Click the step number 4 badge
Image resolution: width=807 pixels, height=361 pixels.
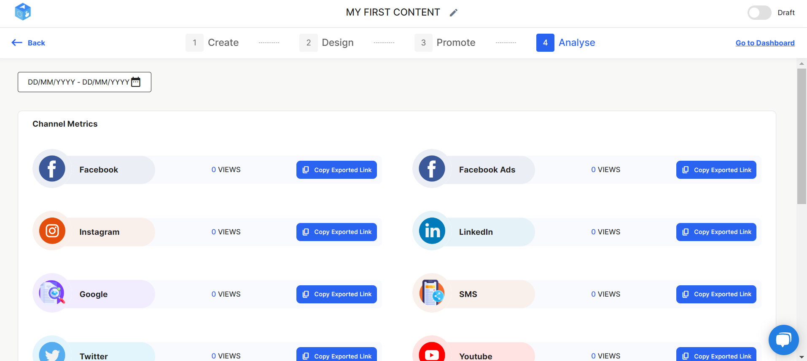[545, 42]
